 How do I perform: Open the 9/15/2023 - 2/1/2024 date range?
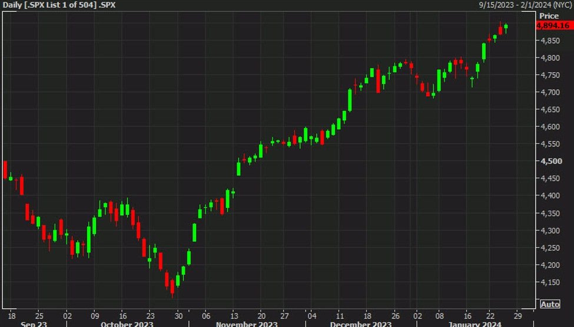click(x=525, y=5)
